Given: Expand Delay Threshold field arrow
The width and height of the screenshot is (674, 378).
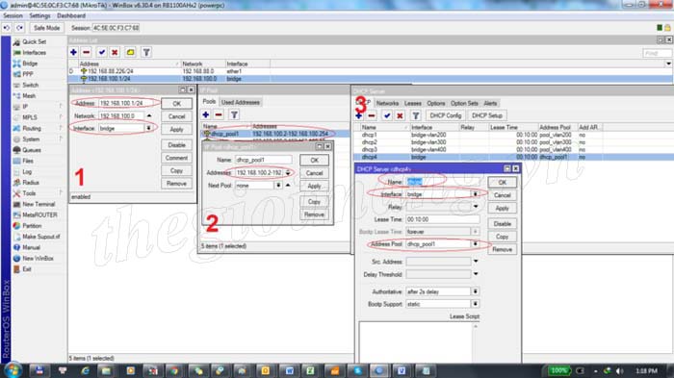Looking at the screenshot, I should pos(476,274).
